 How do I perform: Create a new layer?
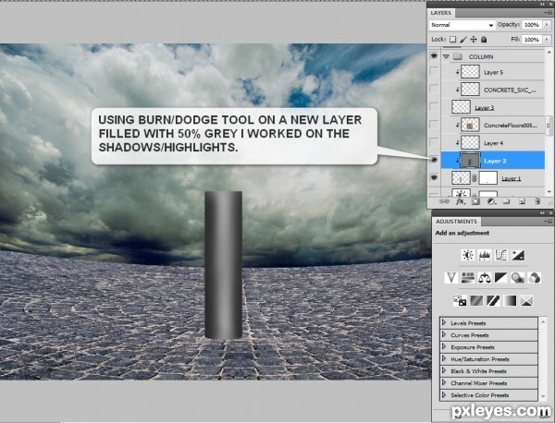522,201
